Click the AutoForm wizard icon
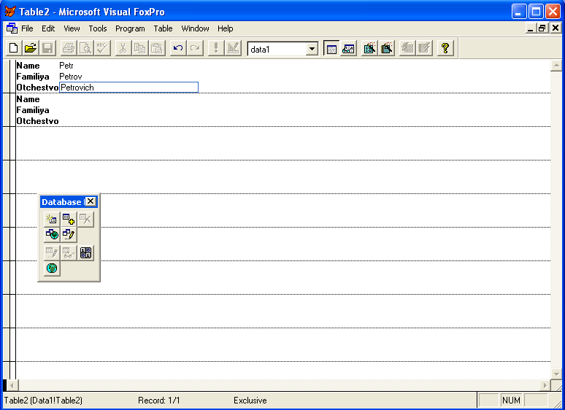This screenshot has height=410, width=565. point(407,48)
